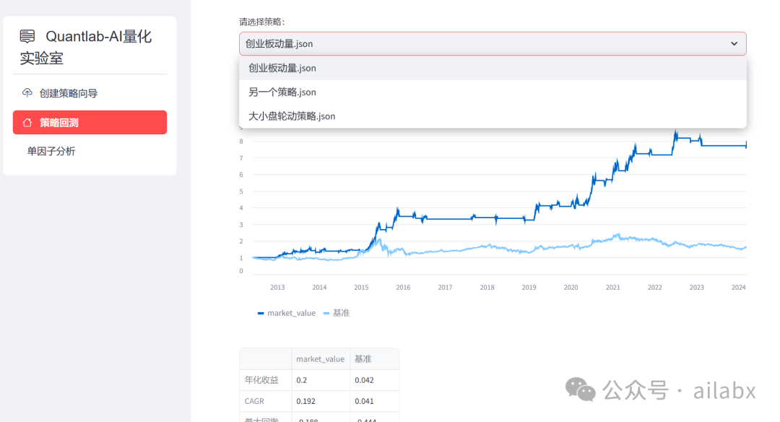Click inside the strategy selection combo box field
780x422 pixels.
point(433,43)
